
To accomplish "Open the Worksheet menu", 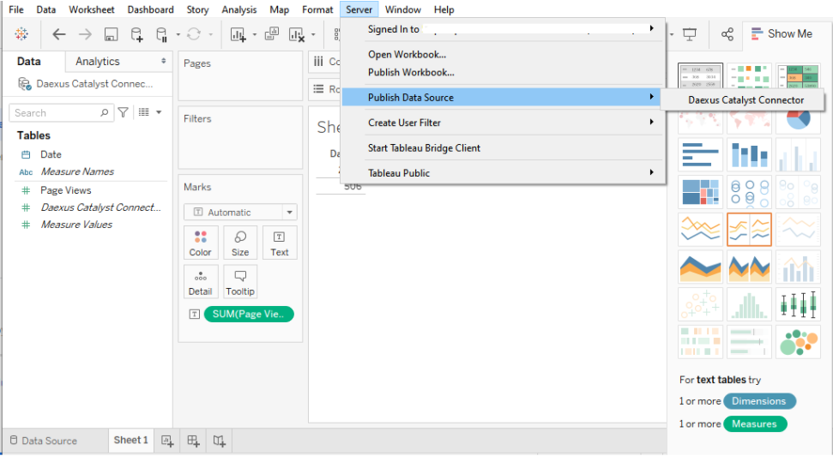I will (92, 9).
